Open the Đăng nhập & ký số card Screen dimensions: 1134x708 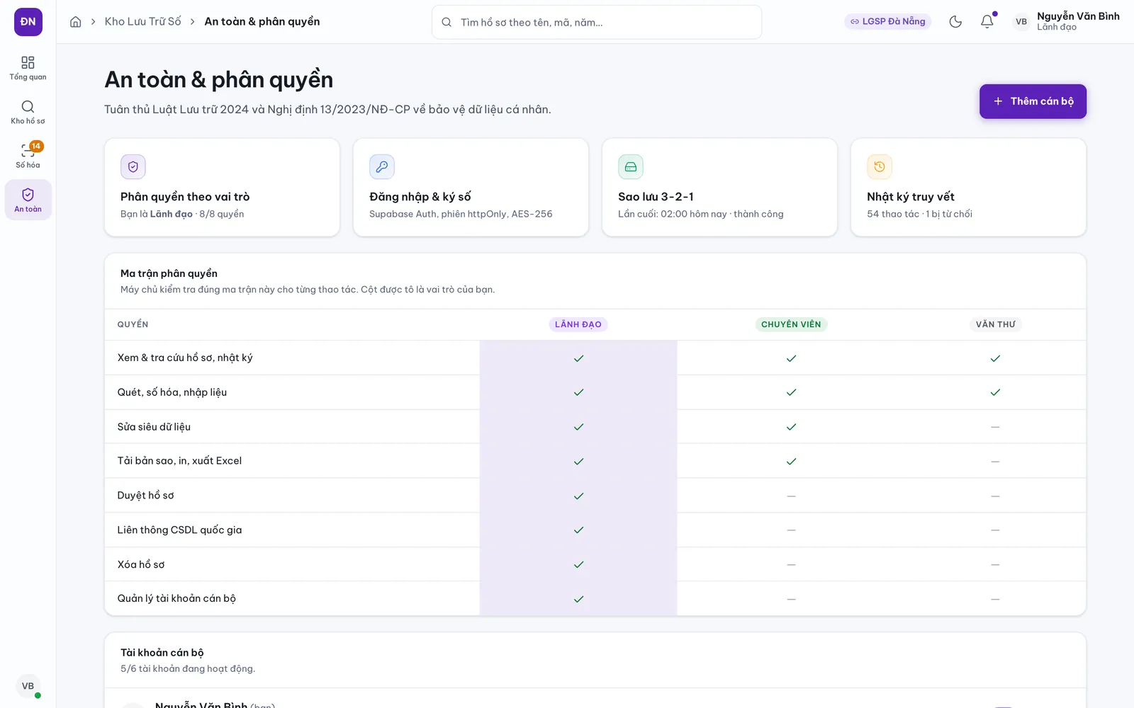pos(471,188)
